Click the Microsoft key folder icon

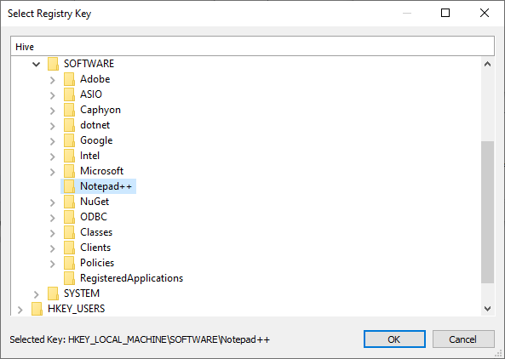(69, 171)
